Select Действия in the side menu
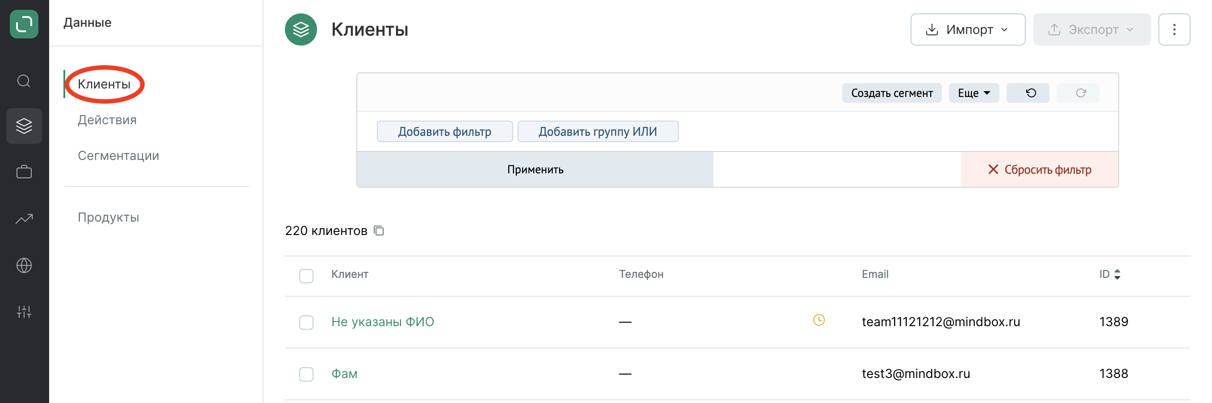Image resolution: width=1212 pixels, height=403 pixels. [x=107, y=120]
